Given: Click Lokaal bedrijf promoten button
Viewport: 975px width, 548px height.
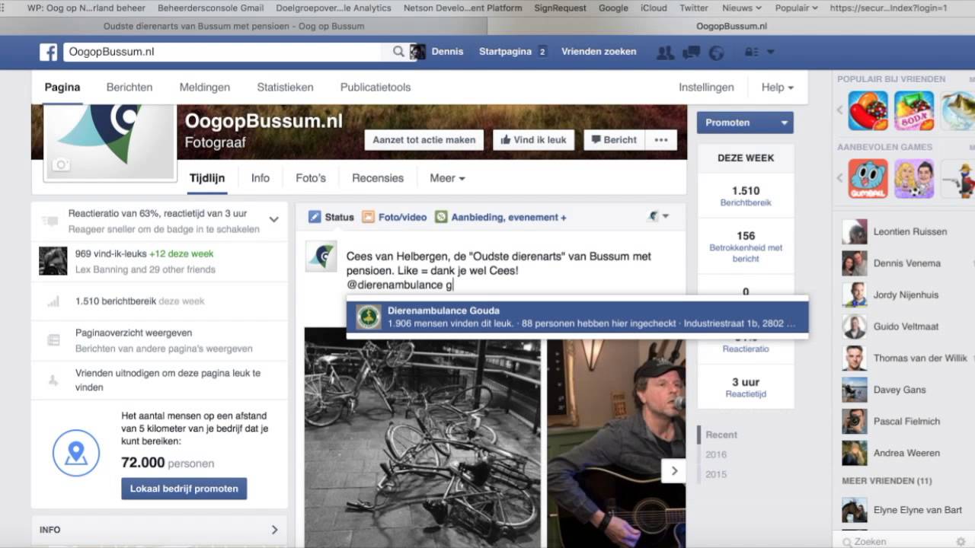Looking at the screenshot, I should [184, 489].
